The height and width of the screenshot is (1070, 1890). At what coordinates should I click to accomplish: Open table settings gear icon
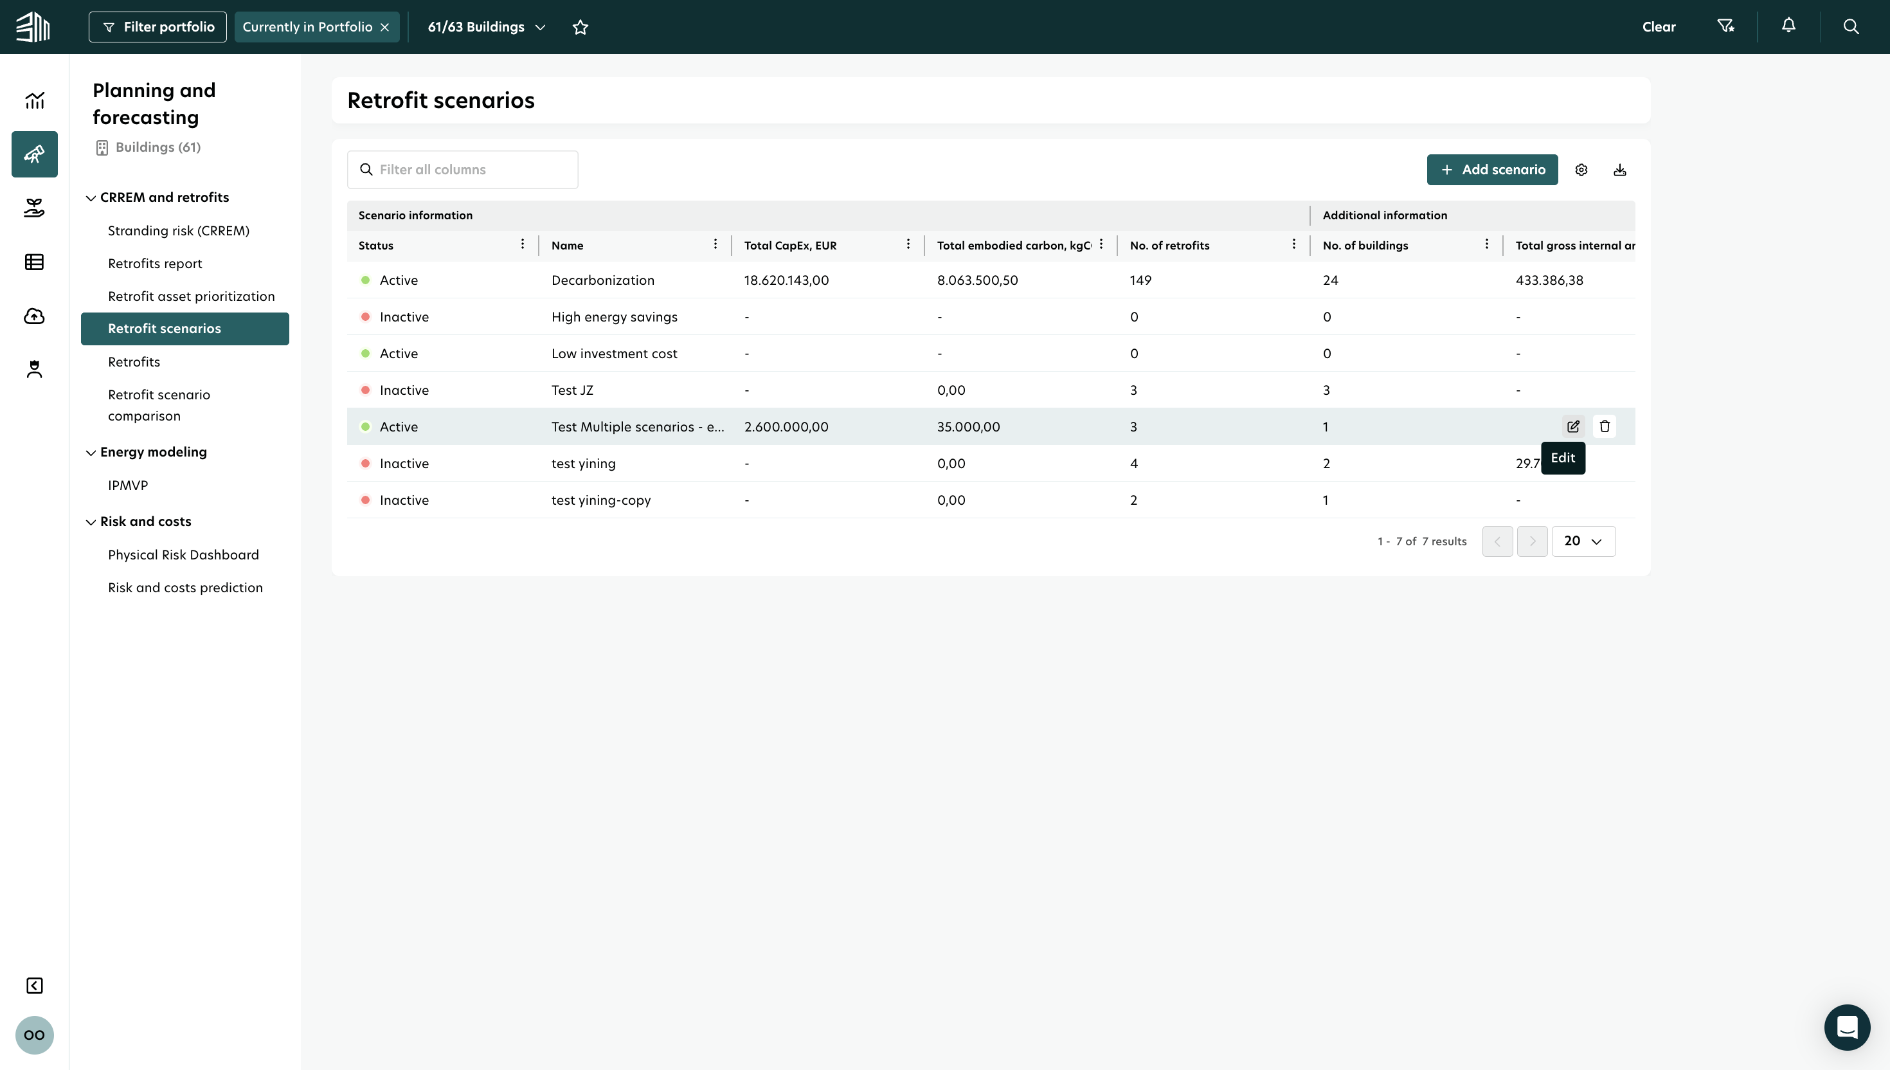point(1581,170)
